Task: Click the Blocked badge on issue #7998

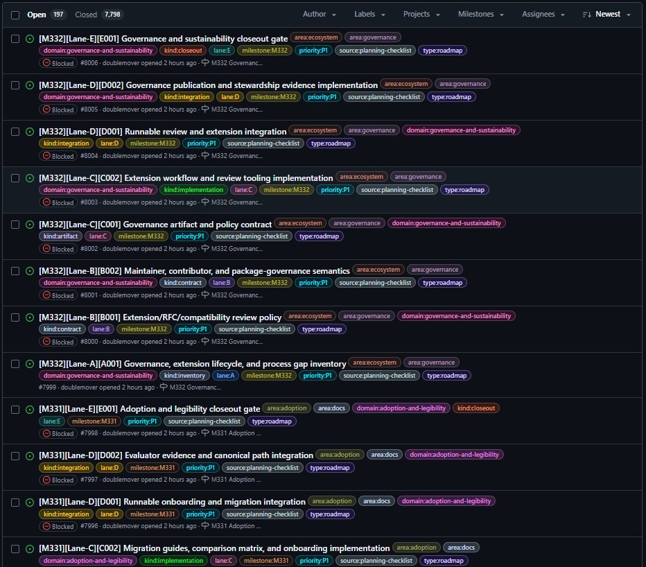Action: point(58,433)
